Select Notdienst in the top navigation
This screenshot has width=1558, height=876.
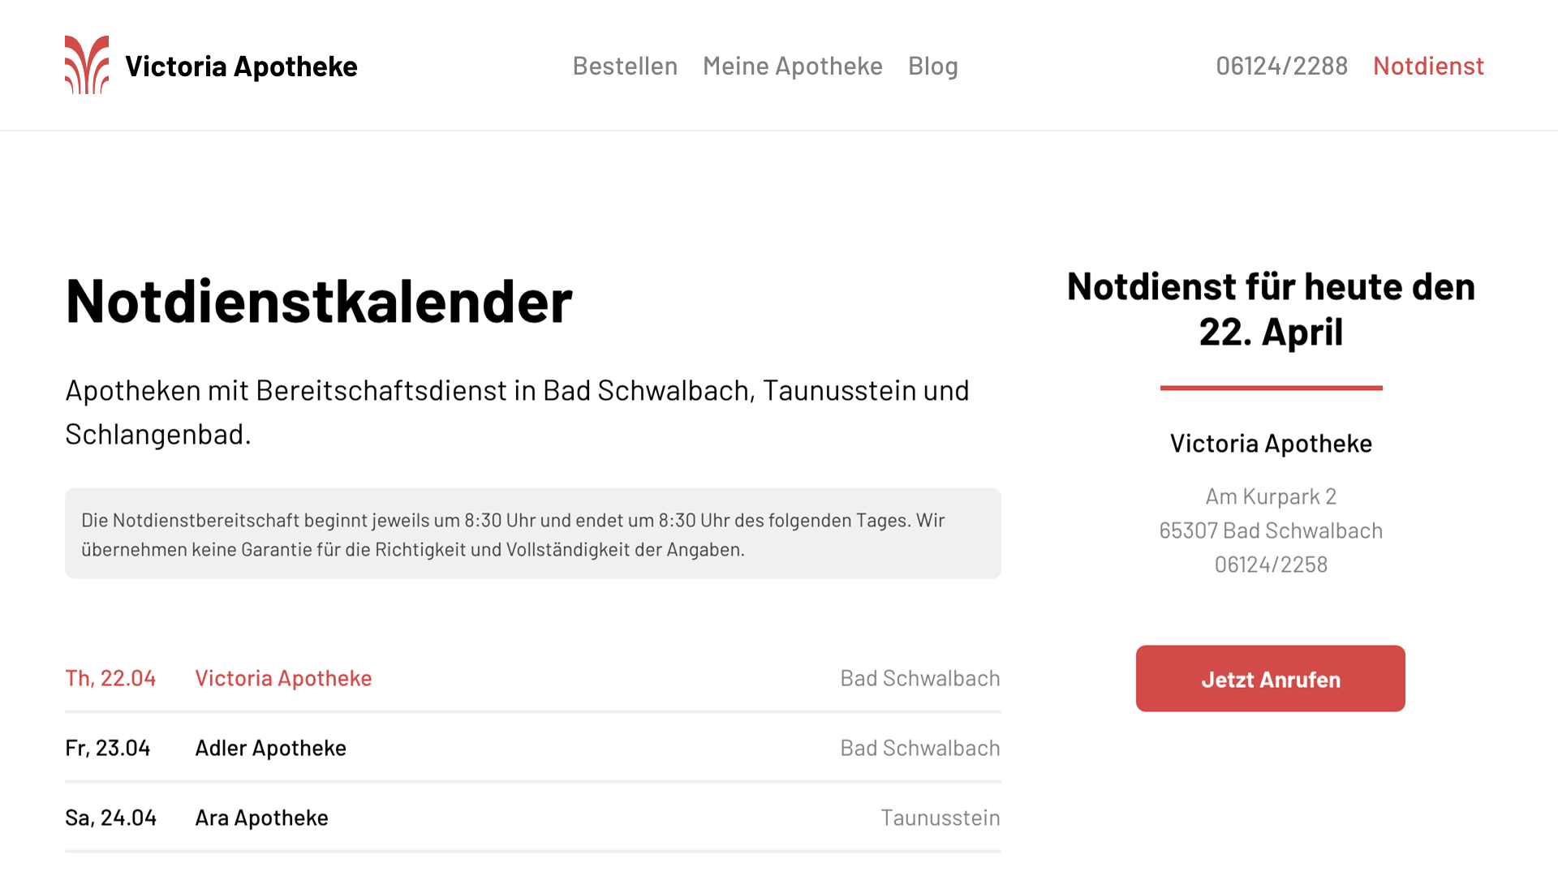coord(1428,67)
